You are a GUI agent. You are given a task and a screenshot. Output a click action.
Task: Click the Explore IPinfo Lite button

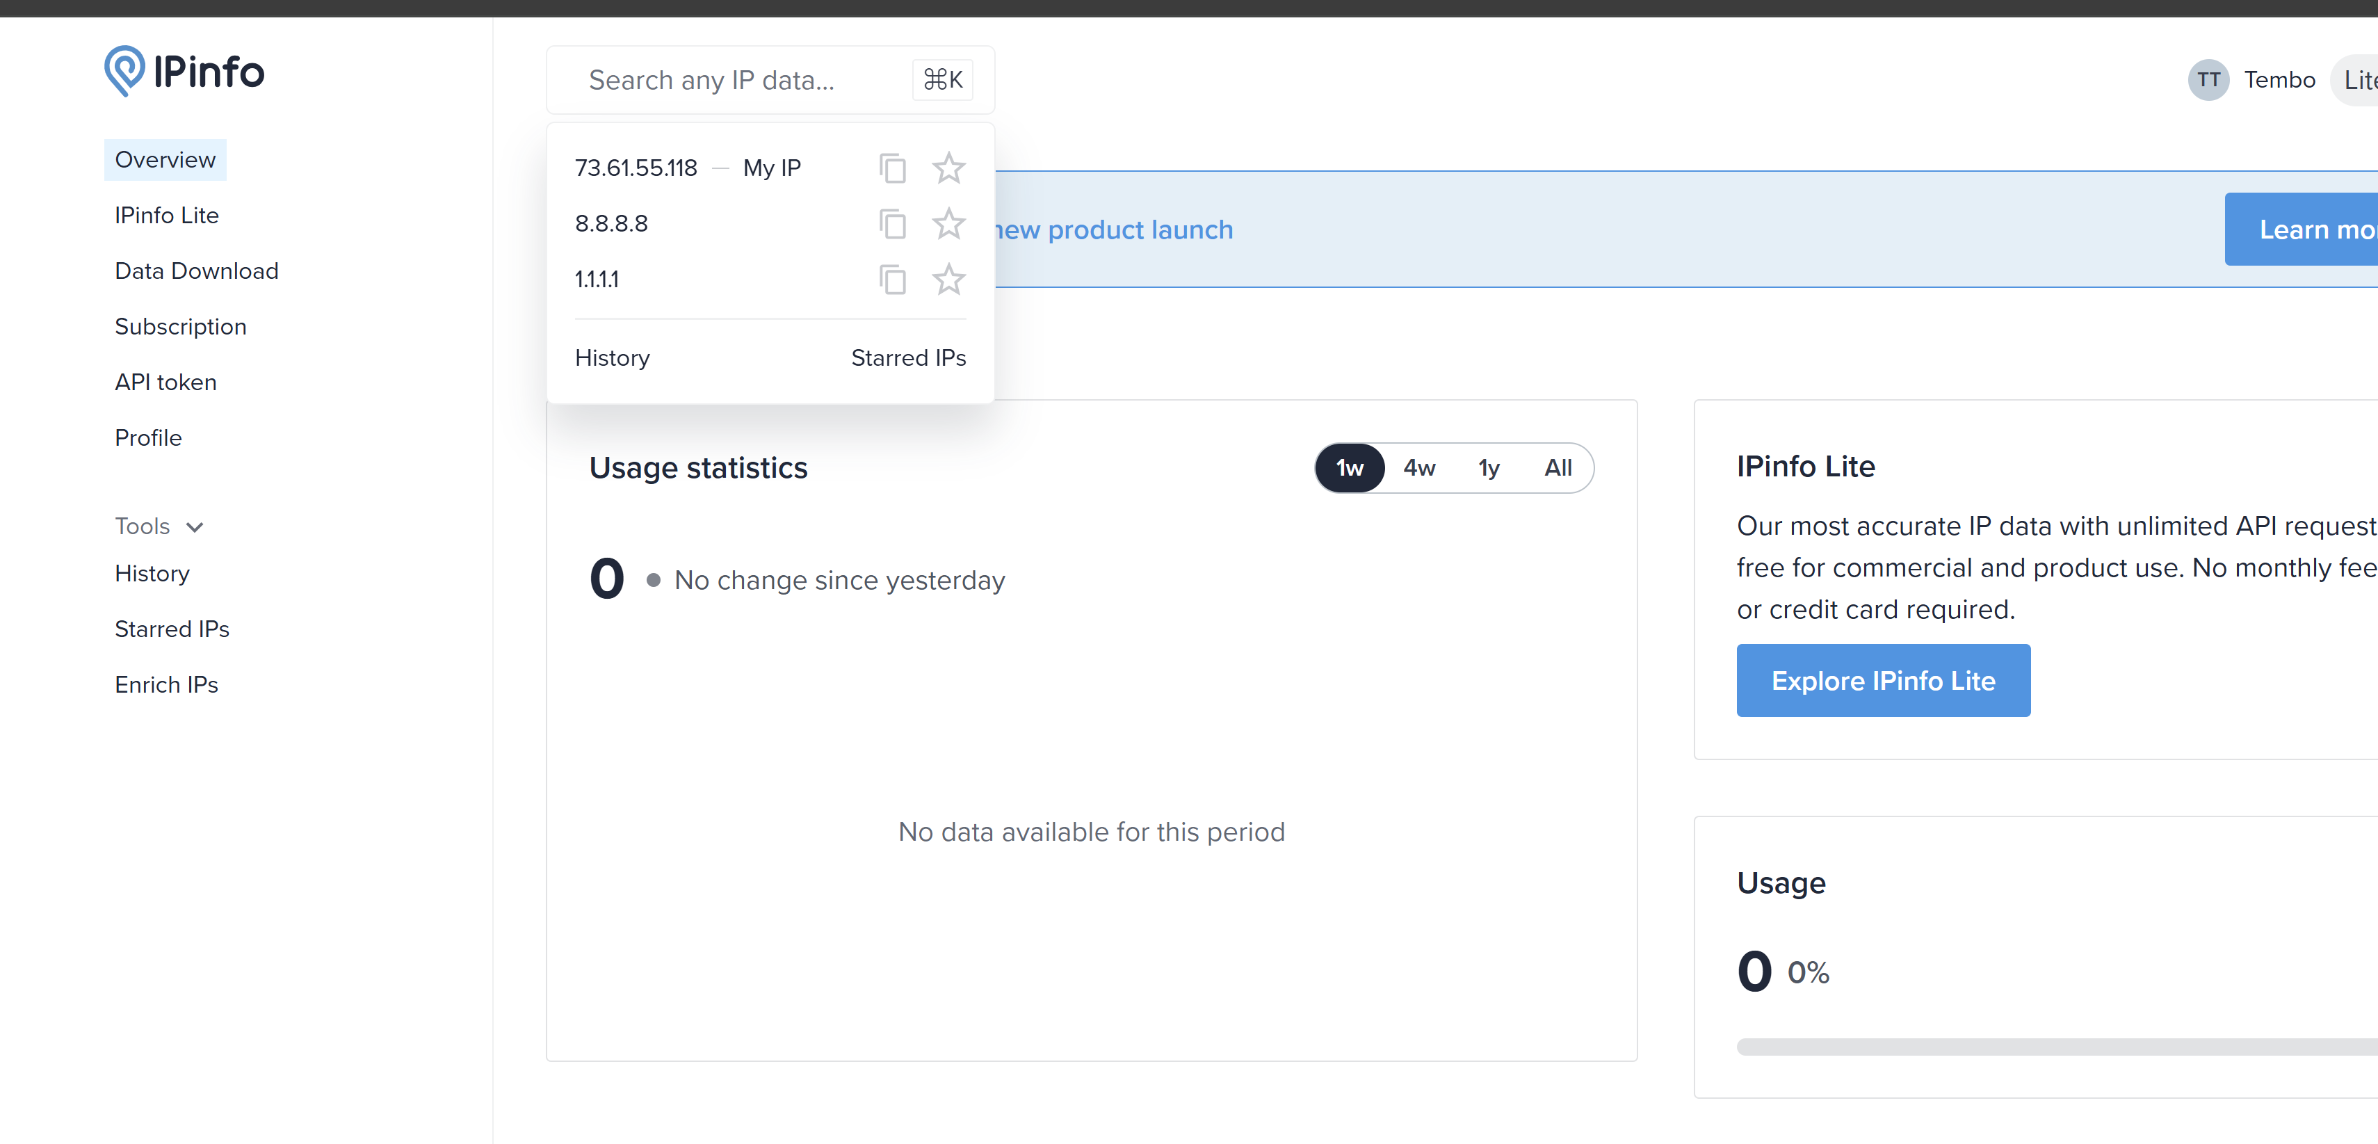point(1882,681)
